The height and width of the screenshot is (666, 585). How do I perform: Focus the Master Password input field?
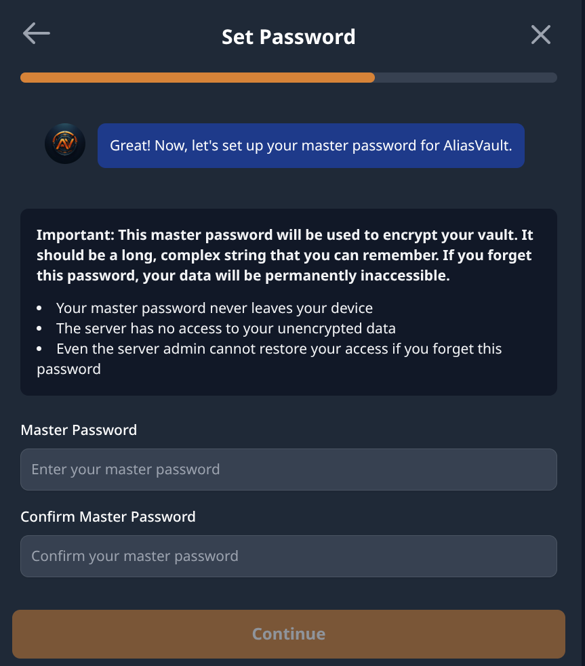tap(288, 470)
